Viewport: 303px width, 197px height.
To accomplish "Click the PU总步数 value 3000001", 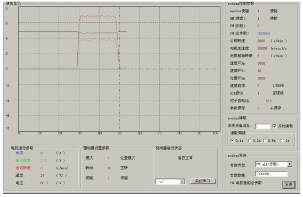I will click(x=264, y=33).
